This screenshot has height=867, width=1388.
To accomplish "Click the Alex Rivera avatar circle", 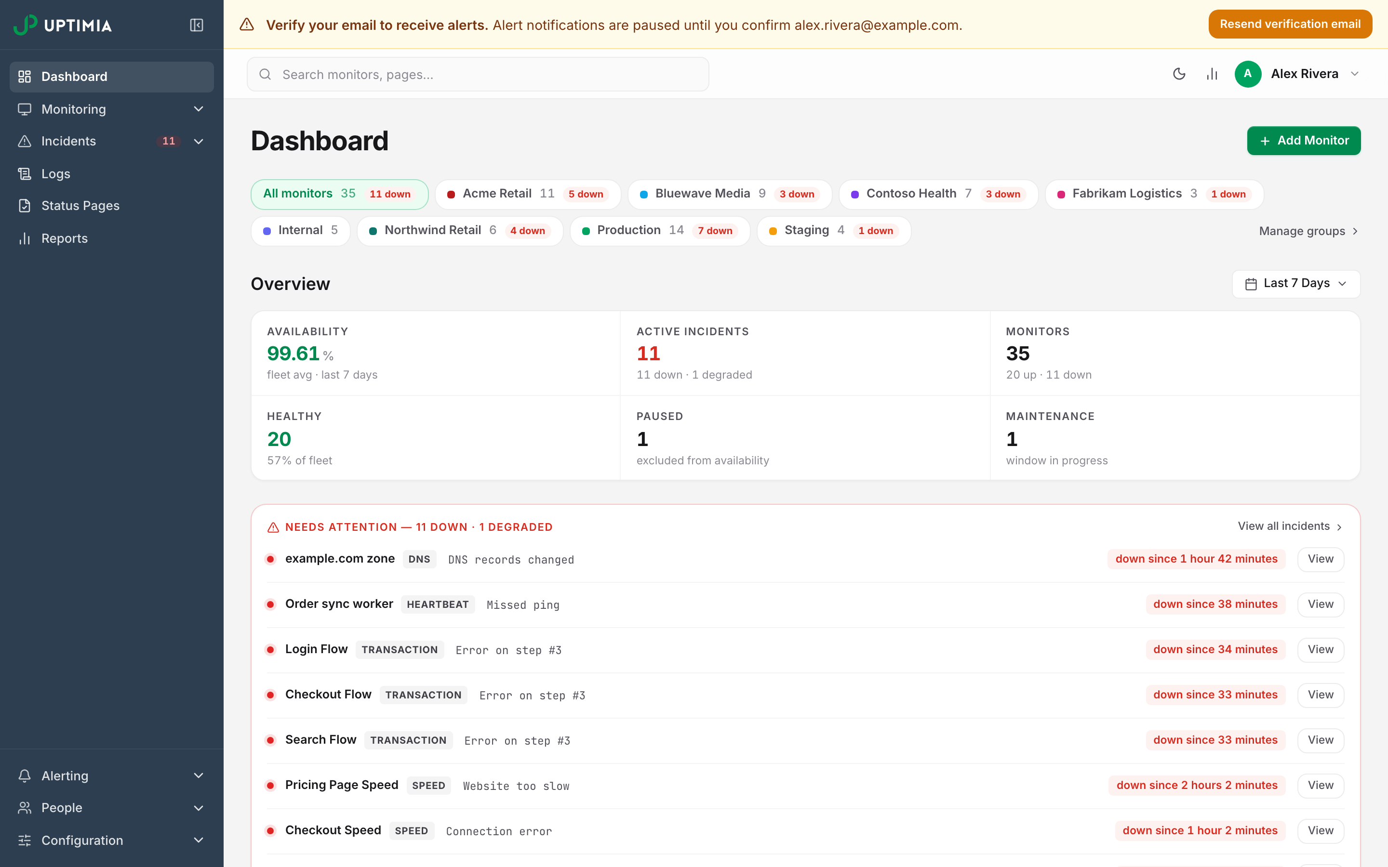I will (1247, 74).
